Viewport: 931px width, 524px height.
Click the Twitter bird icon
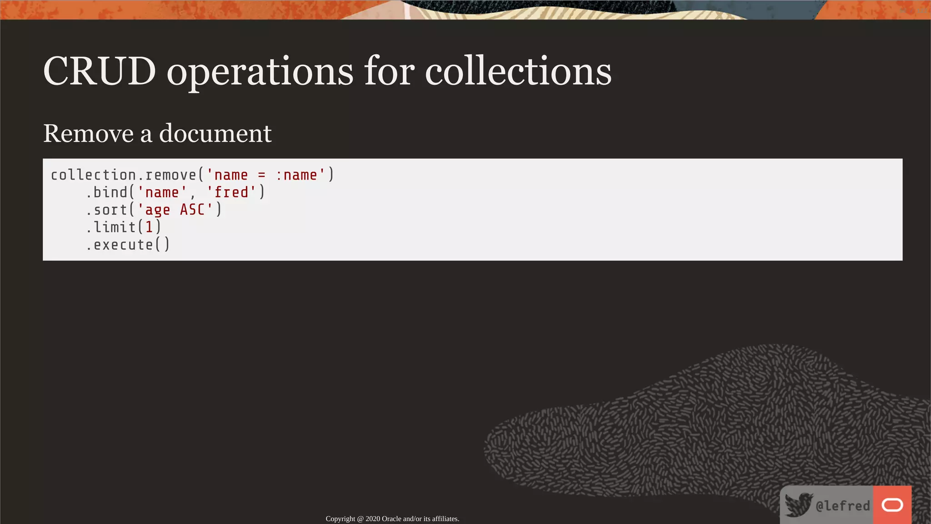(x=798, y=505)
